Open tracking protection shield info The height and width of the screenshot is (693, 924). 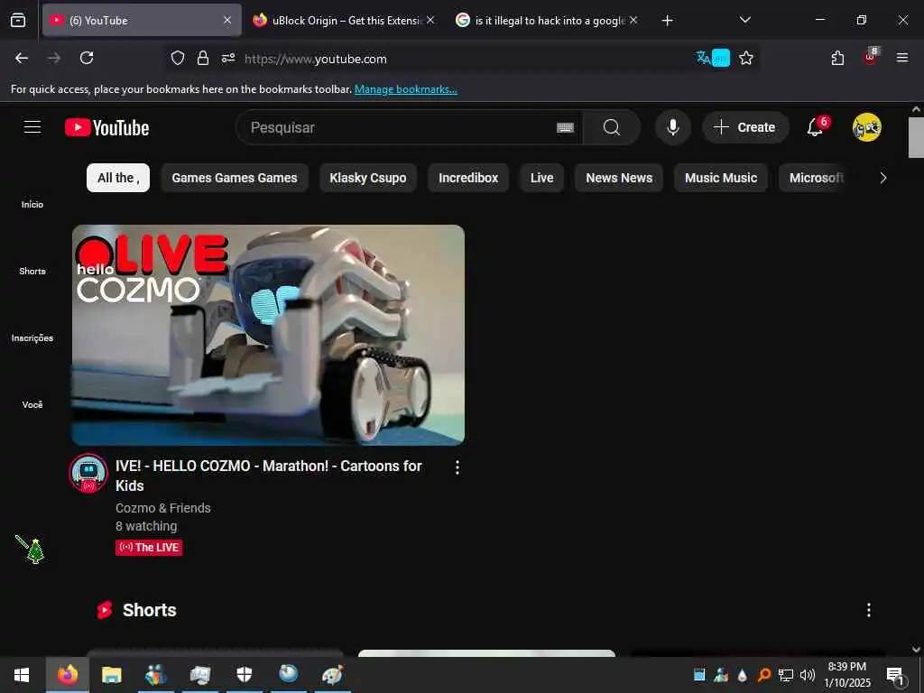tap(178, 58)
